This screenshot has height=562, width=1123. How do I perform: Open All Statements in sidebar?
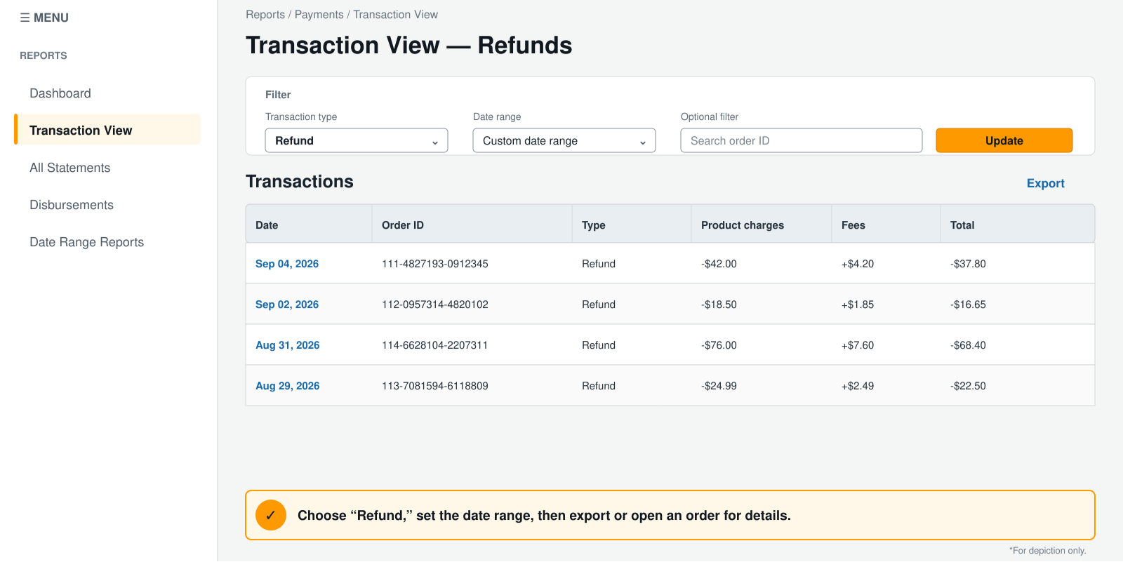coord(70,168)
